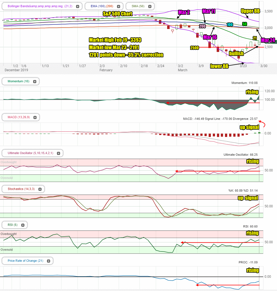The height and width of the screenshot is (291, 277).
Task: Click the 3,000 price axis label
Action: click(x=268, y=28)
